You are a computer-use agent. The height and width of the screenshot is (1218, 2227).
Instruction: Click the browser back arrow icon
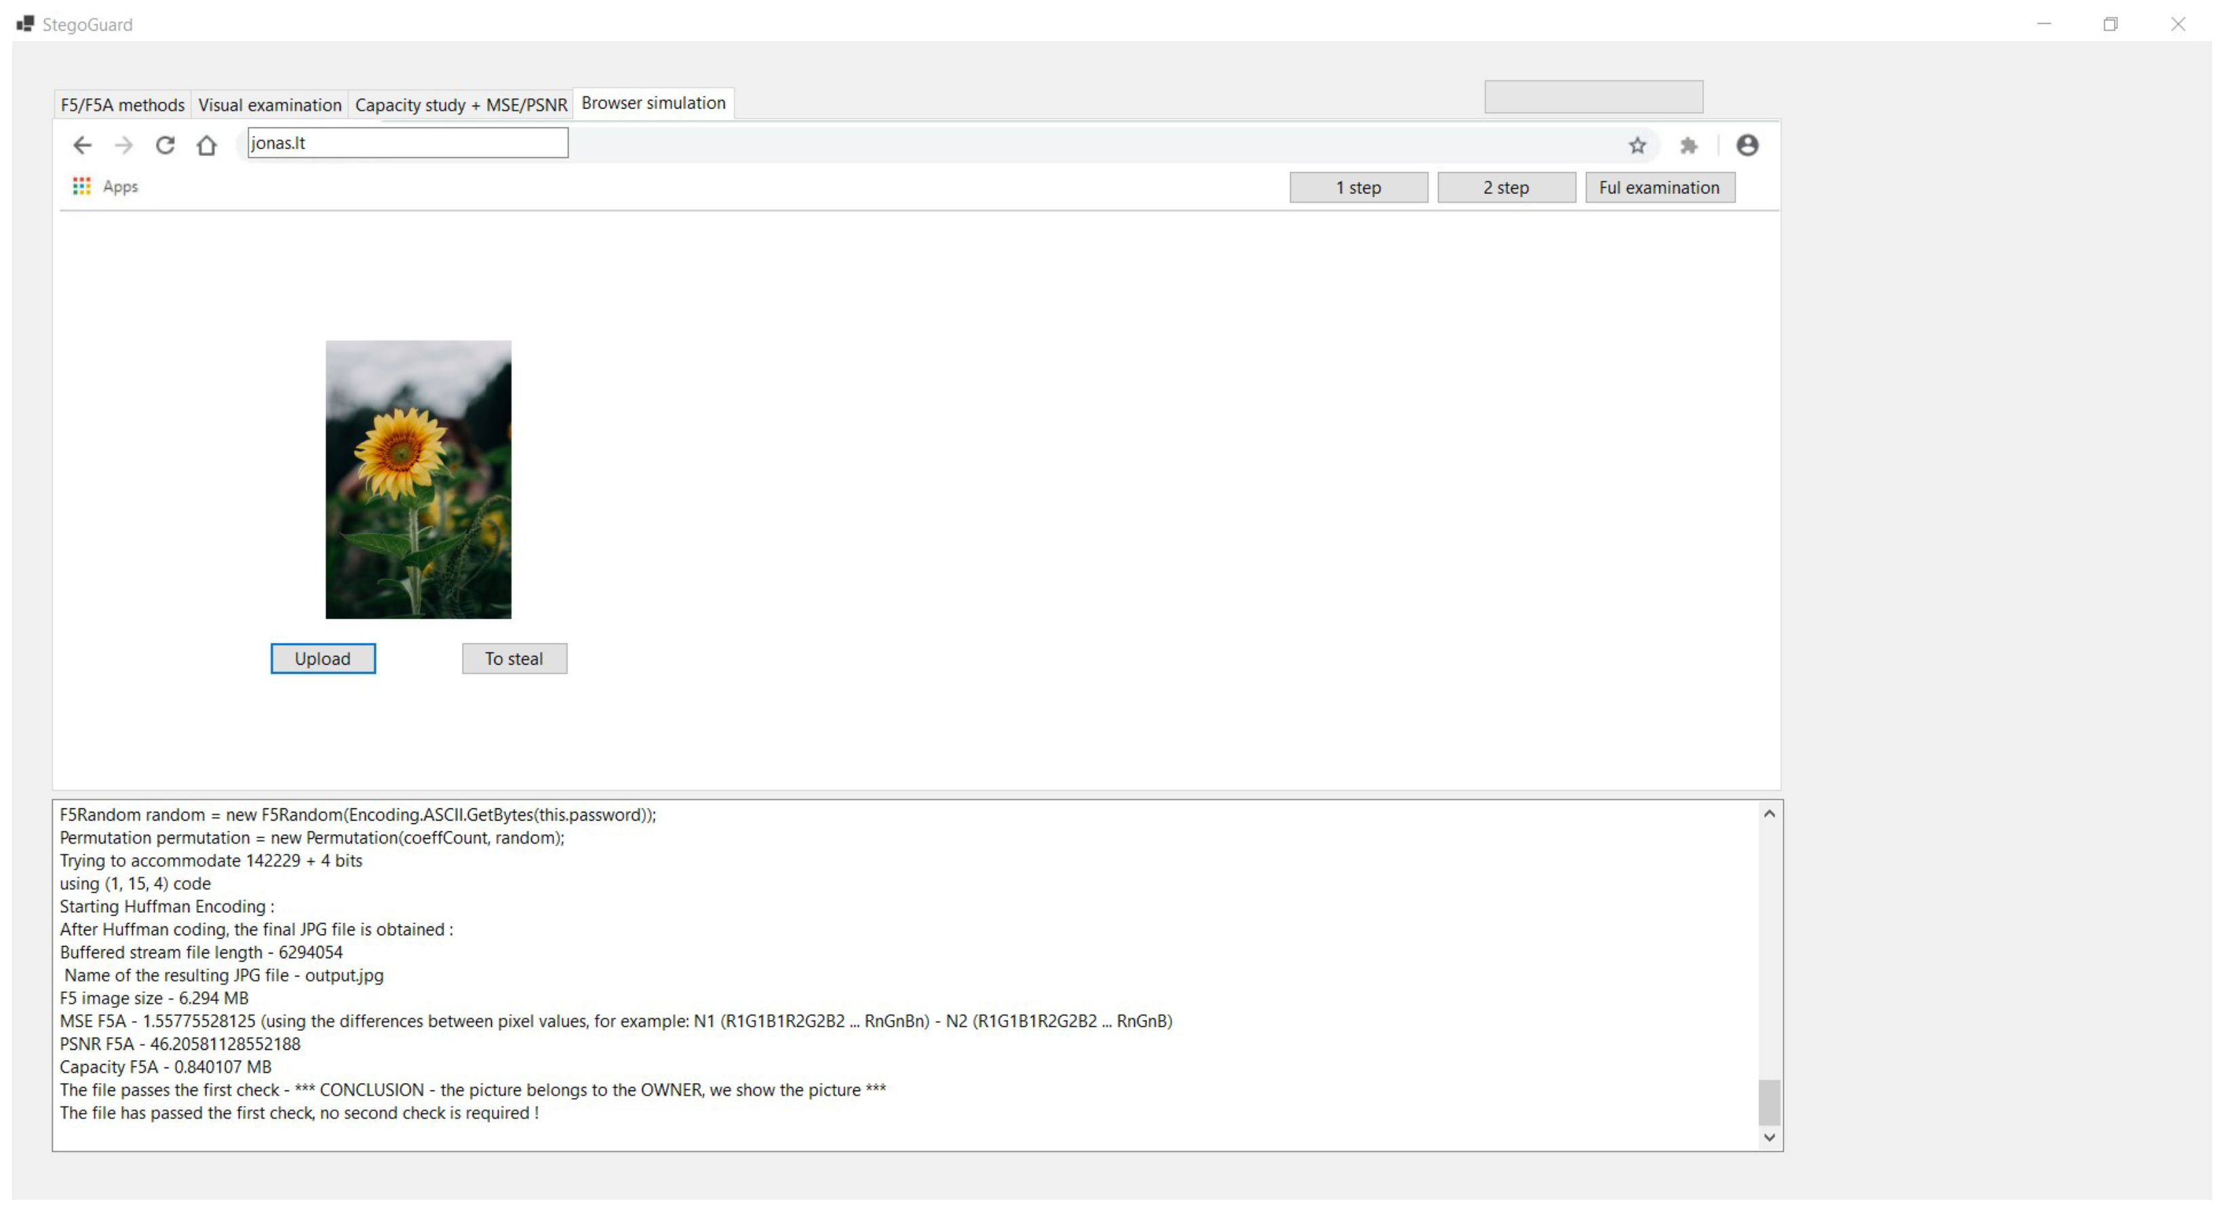click(x=82, y=145)
